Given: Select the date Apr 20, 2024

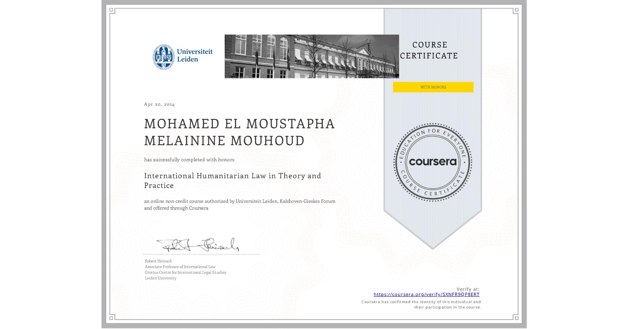Looking at the screenshot, I should (x=159, y=104).
